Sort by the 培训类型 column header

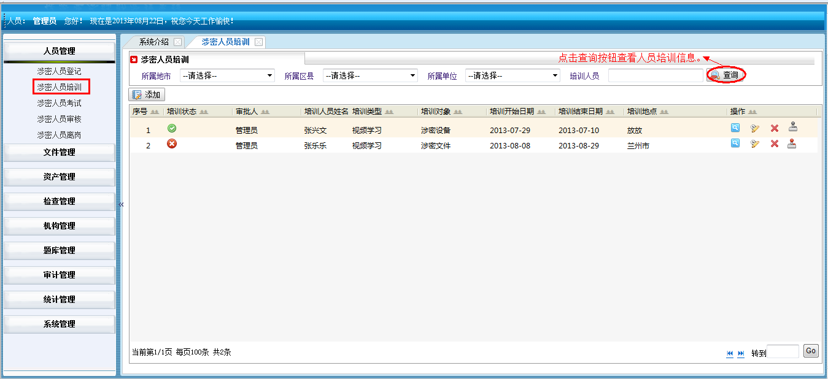(373, 112)
